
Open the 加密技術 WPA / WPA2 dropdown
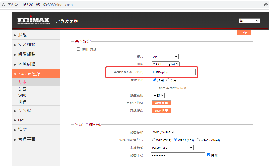pos(164,132)
